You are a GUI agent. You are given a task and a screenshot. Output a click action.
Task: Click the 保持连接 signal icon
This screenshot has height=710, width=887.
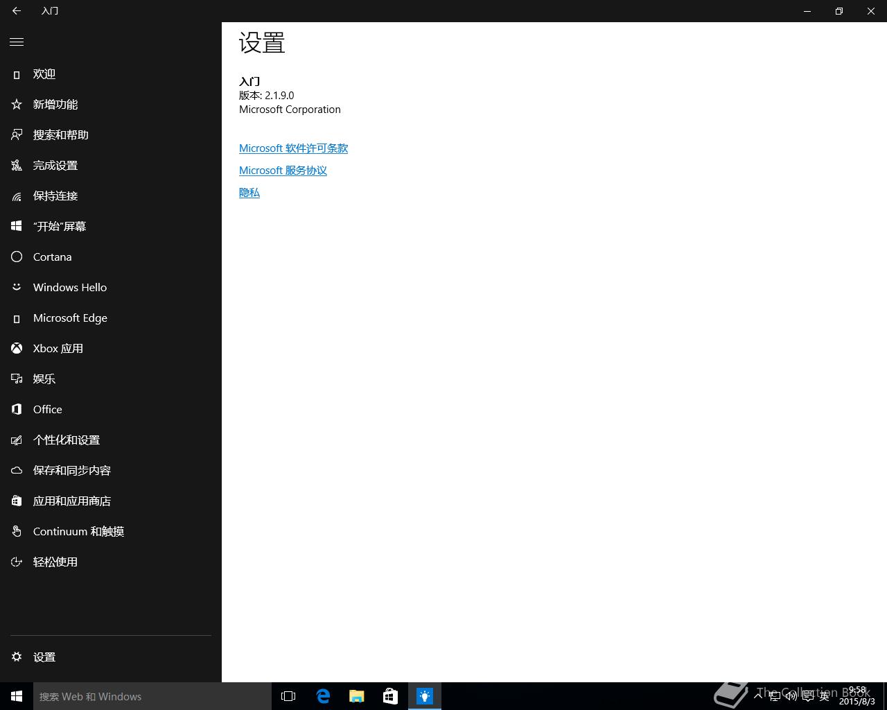(x=17, y=196)
